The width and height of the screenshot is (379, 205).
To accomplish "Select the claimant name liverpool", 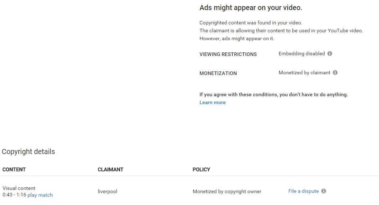I will point(107,191).
